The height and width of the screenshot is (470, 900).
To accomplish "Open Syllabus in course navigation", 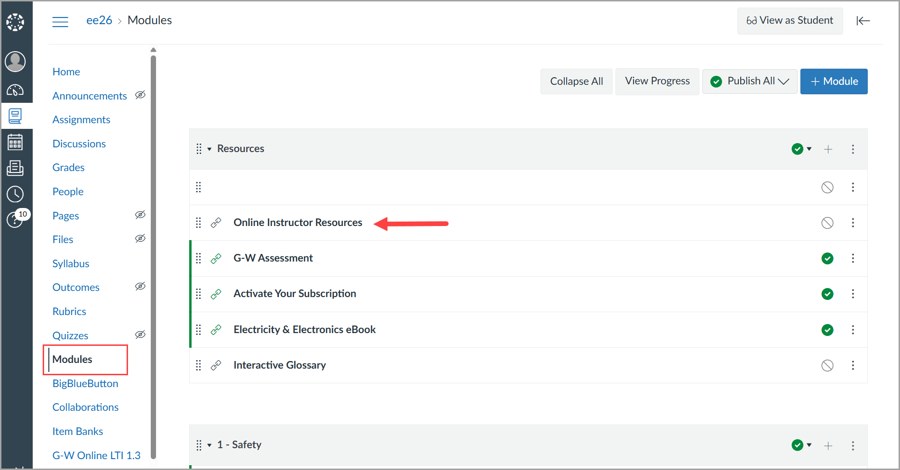I will tap(71, 263).
